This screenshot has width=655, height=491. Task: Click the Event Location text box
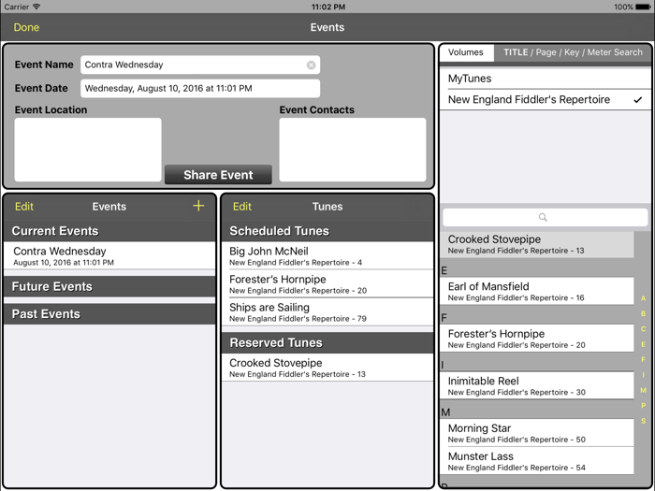[88, 150]
